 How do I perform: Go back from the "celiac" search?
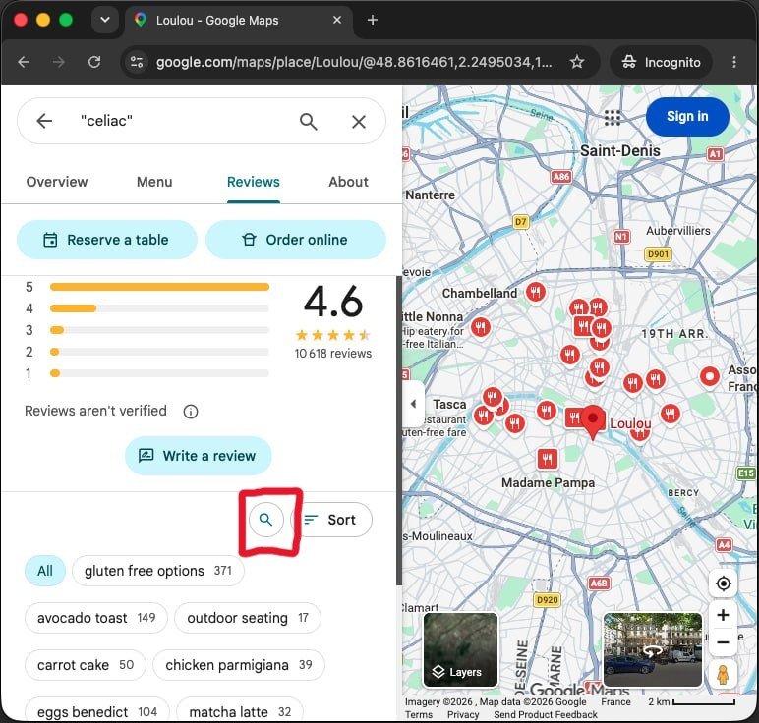point(44,121)
